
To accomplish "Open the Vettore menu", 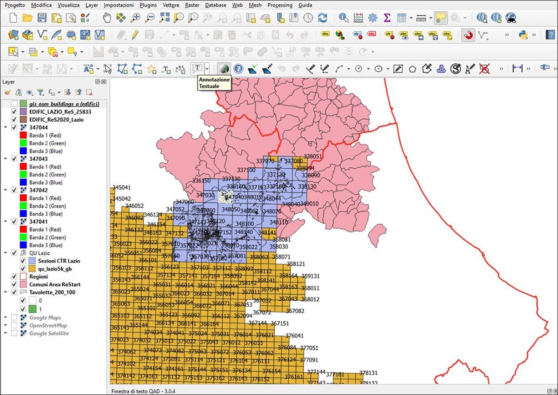I will coord(171,5).
